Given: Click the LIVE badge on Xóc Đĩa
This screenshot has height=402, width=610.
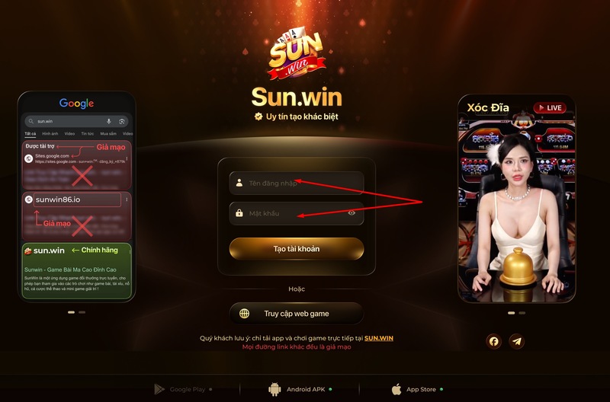Looking at the screenshot, I should (550, 108).
